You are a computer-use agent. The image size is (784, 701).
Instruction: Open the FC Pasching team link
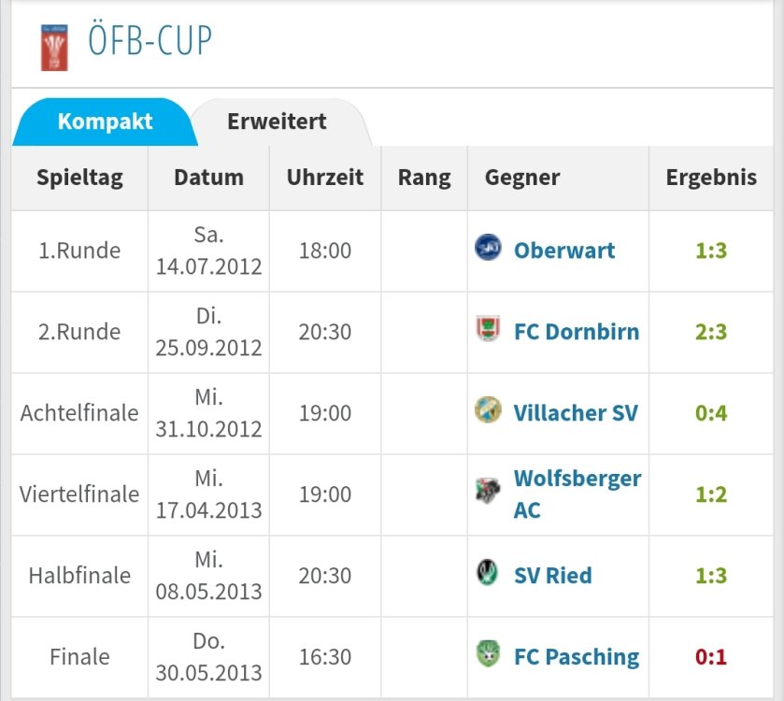tap(577, 657)
